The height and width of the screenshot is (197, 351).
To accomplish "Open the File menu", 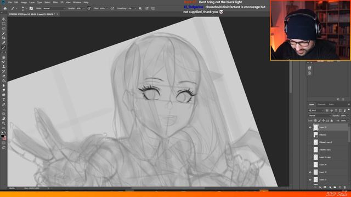I will [10, 2].
